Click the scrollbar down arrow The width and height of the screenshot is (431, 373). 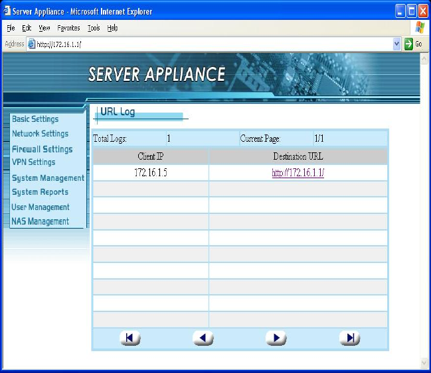tap(425, 363)
